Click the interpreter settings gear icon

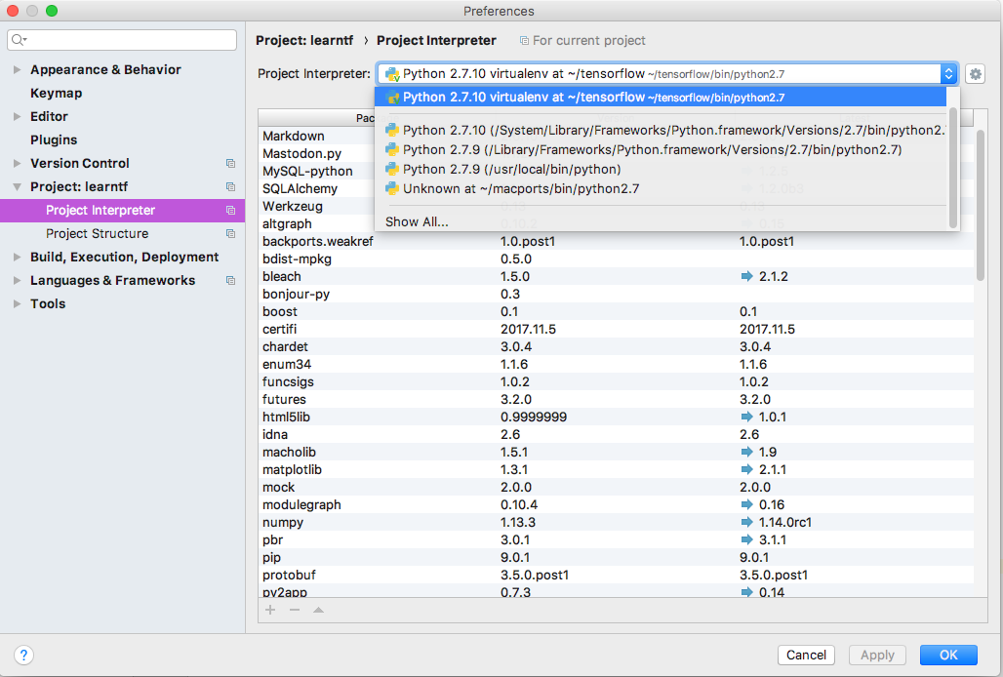click(975, 74)
